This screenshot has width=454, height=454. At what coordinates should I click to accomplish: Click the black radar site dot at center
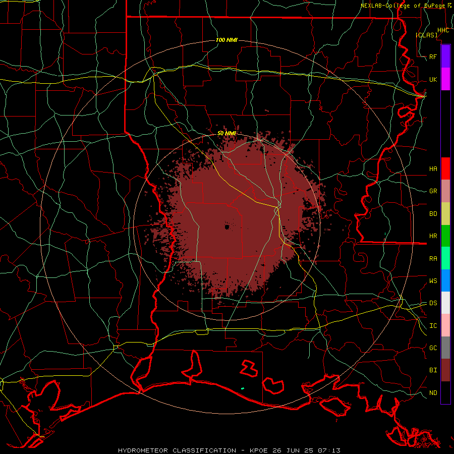click(227, 227)
